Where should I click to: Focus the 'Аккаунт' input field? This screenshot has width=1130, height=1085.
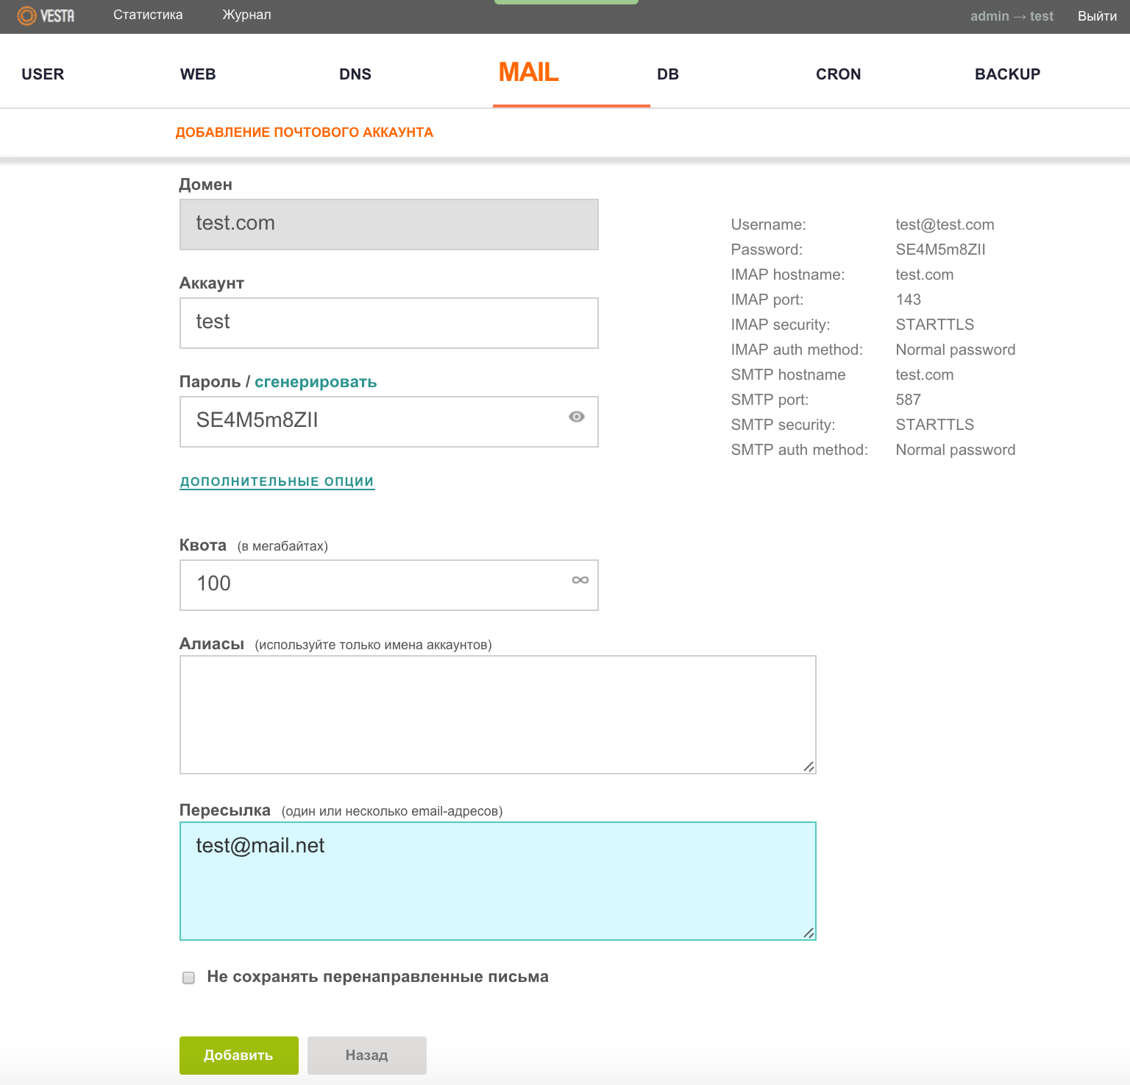(x=389, y=323)
